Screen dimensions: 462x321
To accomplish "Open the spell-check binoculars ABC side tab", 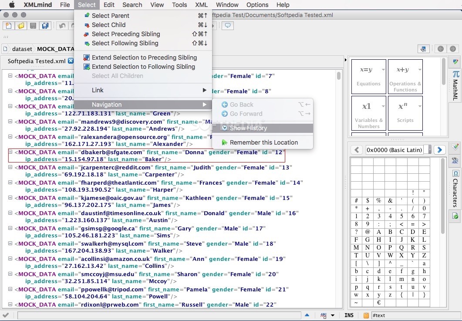I will (x=455, y=161).
